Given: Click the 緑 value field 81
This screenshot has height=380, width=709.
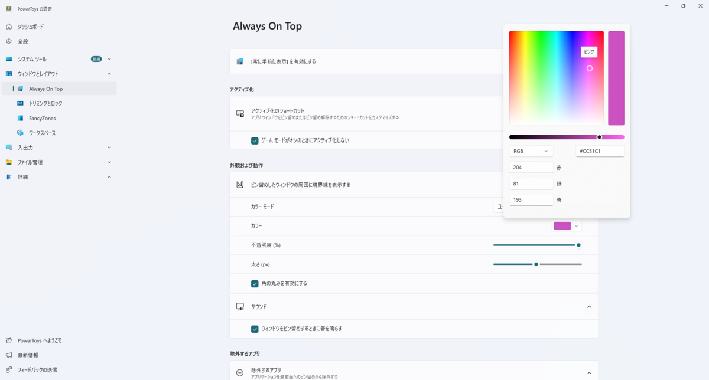Looking at the screenshot, I should point(531,184).
